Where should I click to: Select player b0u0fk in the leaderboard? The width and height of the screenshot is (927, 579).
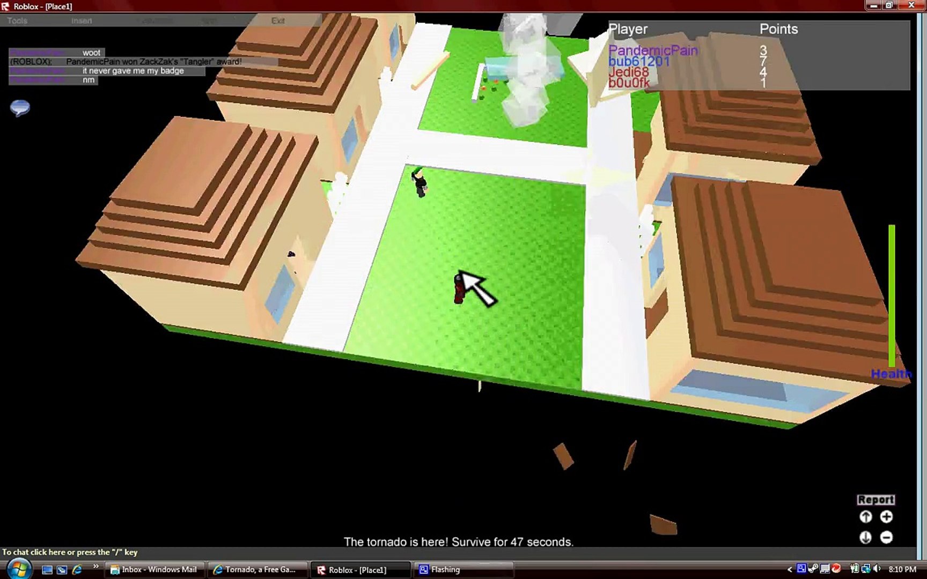tap(629, 83)
